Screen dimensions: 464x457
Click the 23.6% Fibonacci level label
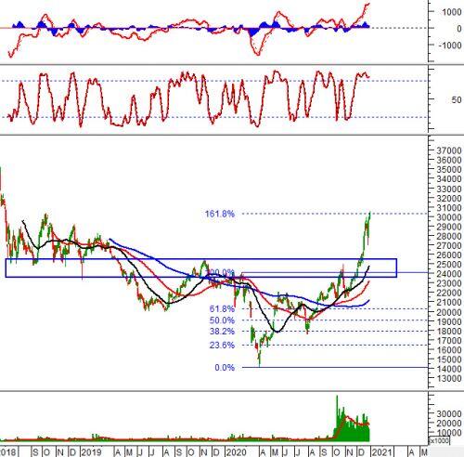coord(222,345)
